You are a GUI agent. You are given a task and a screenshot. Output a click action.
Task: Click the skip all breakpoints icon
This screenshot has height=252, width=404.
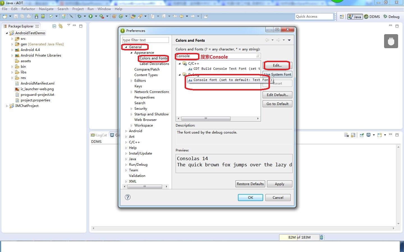(x=71, y=17)
